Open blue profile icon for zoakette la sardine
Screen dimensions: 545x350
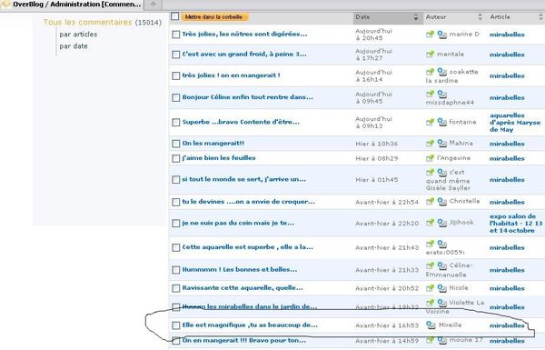(441, 72)
